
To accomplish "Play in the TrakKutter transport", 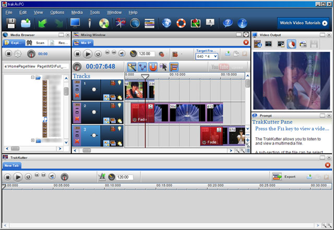I will [x=18, y=177].
